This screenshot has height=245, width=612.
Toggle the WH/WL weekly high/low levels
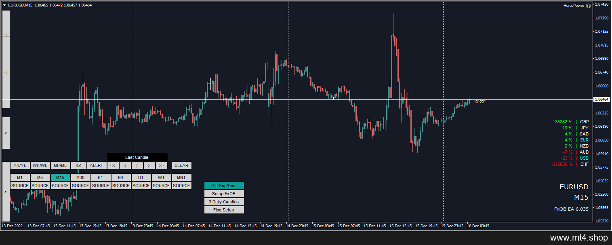40,165
